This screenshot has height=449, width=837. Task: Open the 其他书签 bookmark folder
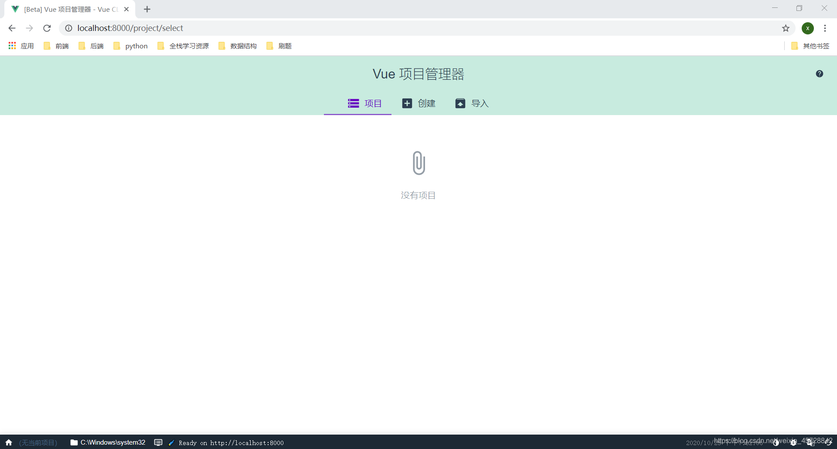click(810, 46)
